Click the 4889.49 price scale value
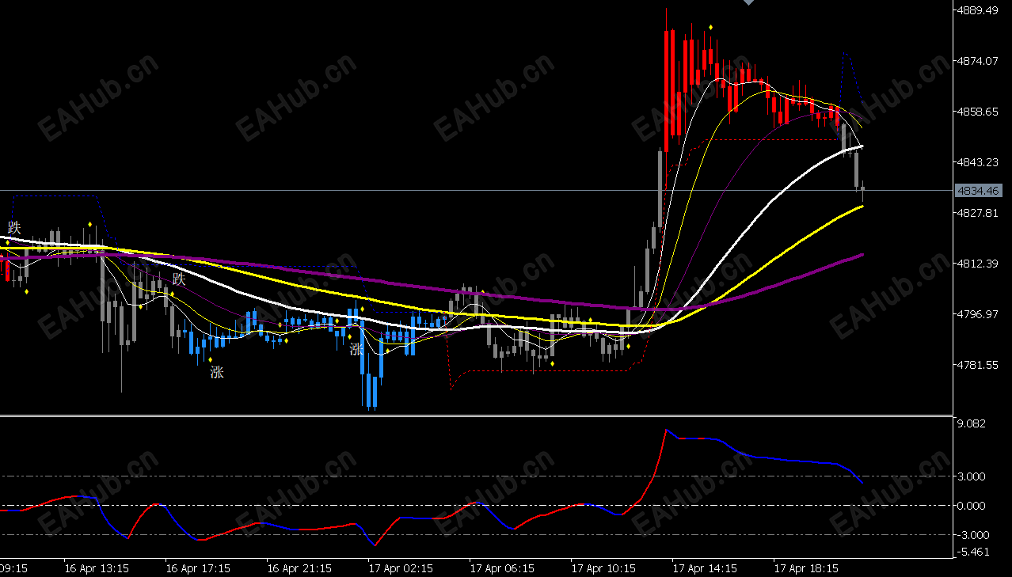 tap(979, 10)
